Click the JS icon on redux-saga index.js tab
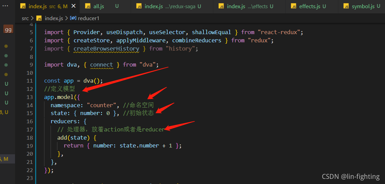Viewport: 385px width, 184px height. tap(139, 6)
